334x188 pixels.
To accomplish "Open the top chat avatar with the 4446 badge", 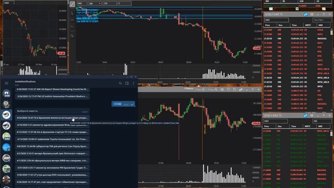I will pos(6,93).
